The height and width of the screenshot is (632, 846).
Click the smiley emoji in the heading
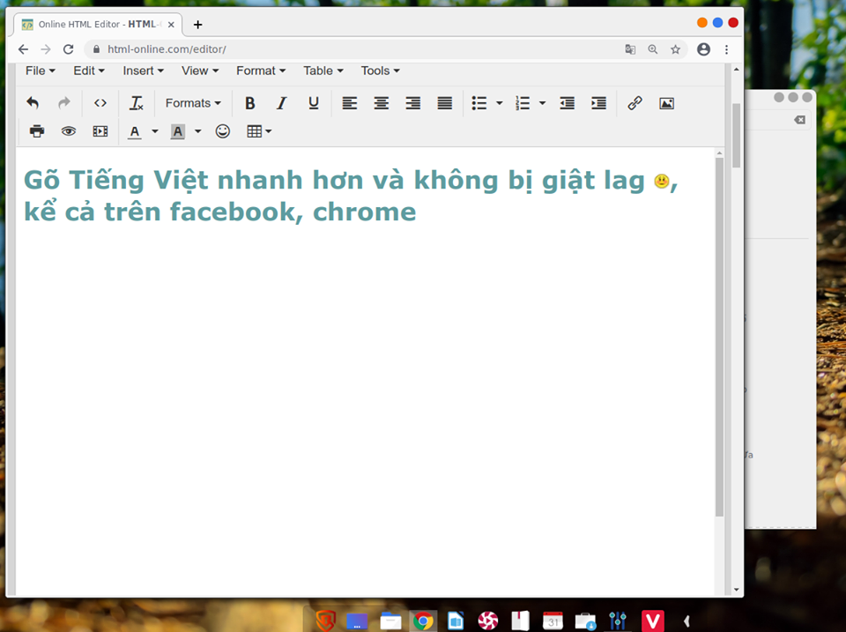(x=662, y=181)
